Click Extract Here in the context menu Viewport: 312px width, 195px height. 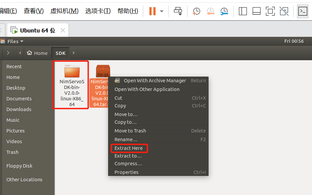[158, 148]
